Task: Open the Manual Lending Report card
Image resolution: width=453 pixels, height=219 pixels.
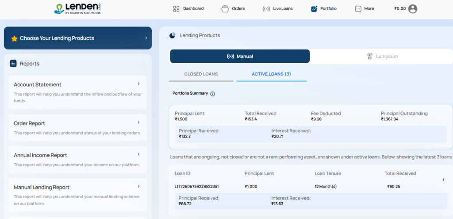Action: pos(78,195)
